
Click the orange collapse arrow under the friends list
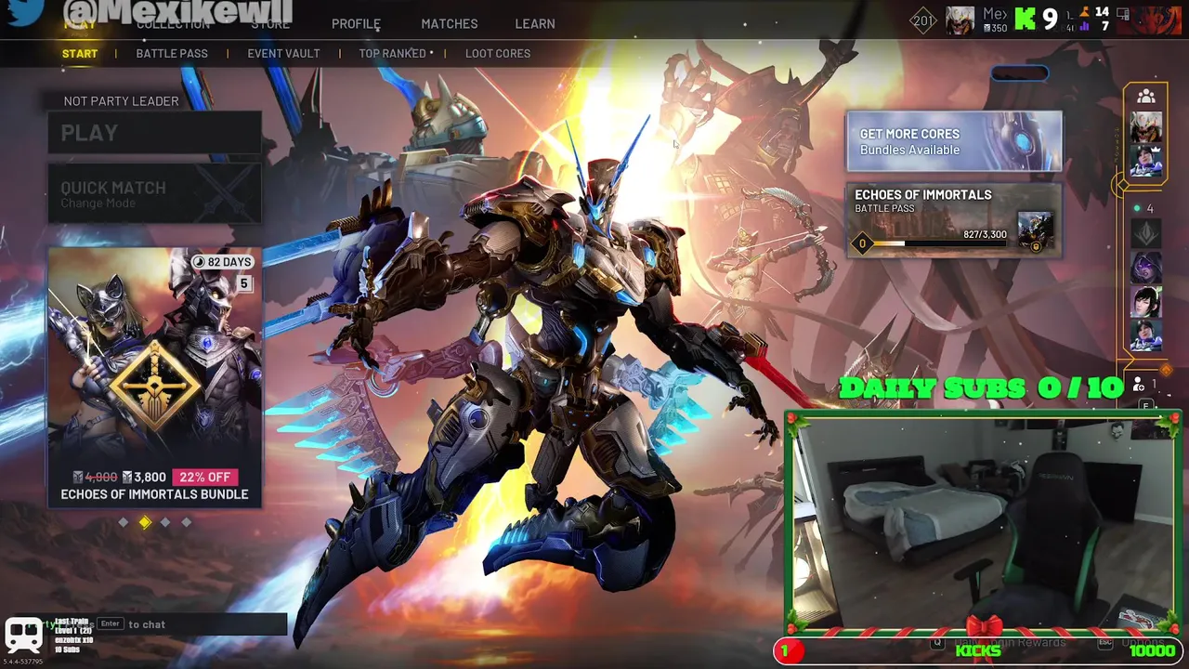[x=1167, y=370]
